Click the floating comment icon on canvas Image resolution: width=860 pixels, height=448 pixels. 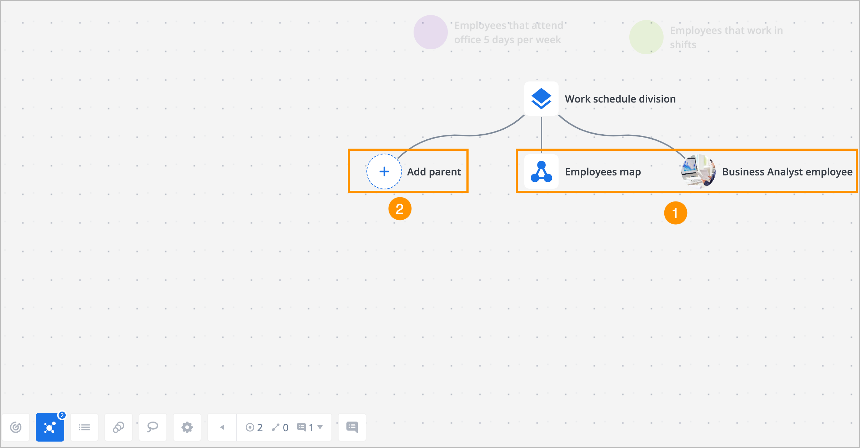[352, 427]
